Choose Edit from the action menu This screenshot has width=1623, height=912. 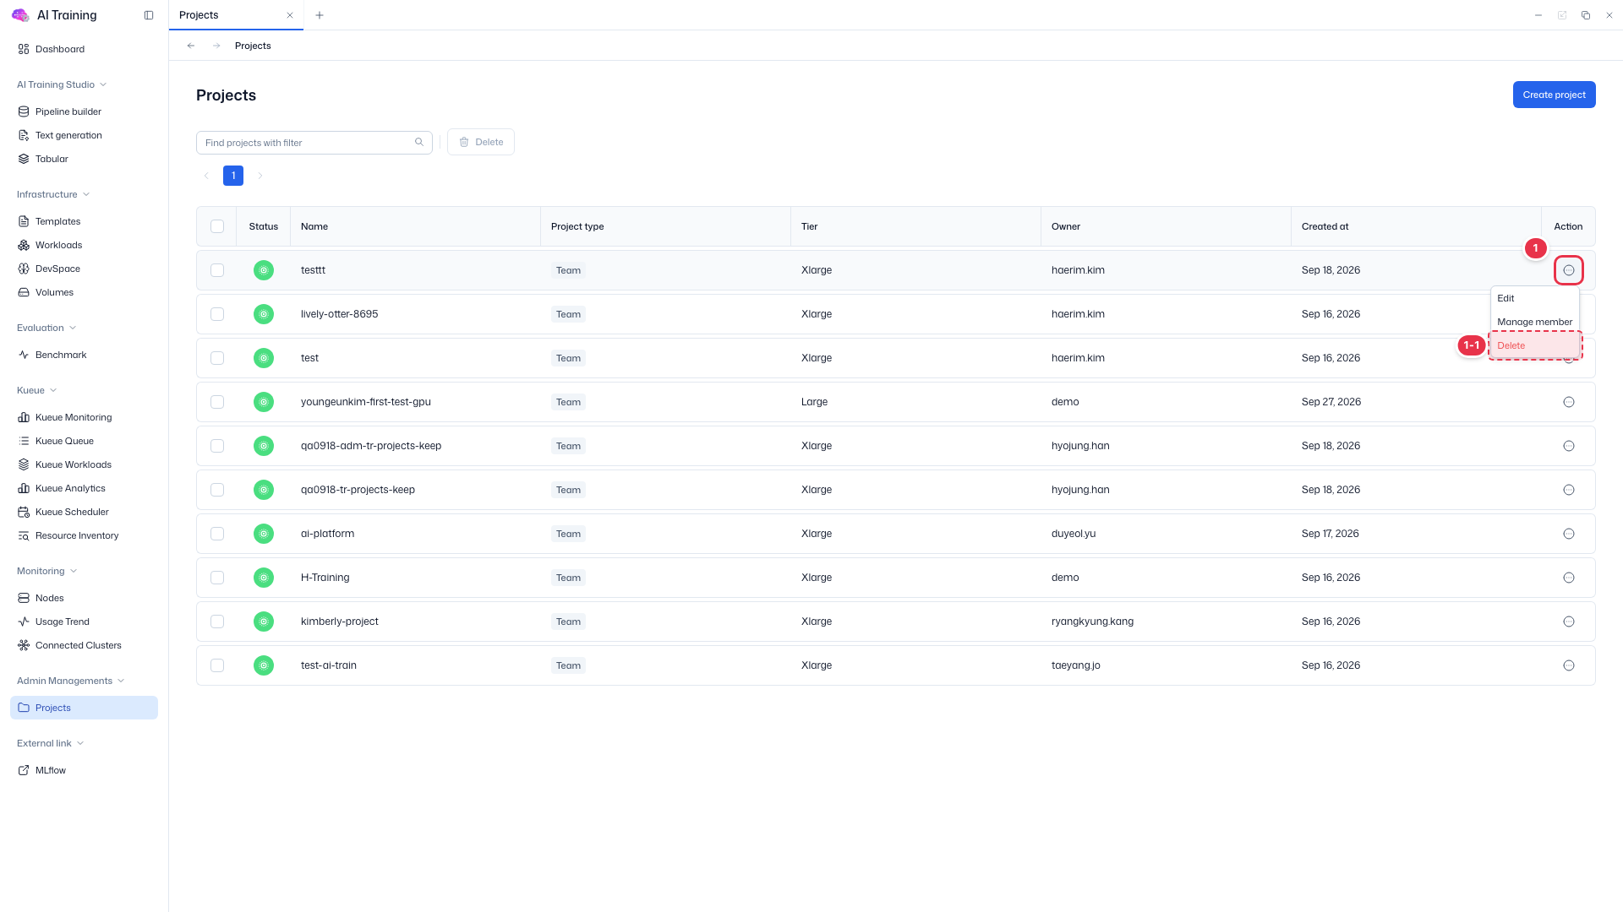pyautogui.click(x=1534, y=298)
